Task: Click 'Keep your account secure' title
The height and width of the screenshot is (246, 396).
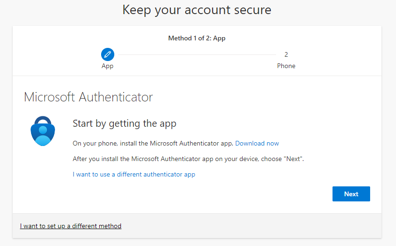Action: click(197, 10)
